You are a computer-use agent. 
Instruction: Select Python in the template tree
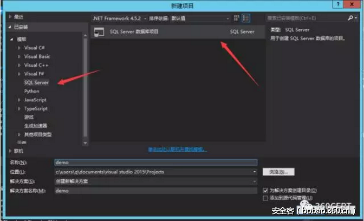click(x=31, y=91)
